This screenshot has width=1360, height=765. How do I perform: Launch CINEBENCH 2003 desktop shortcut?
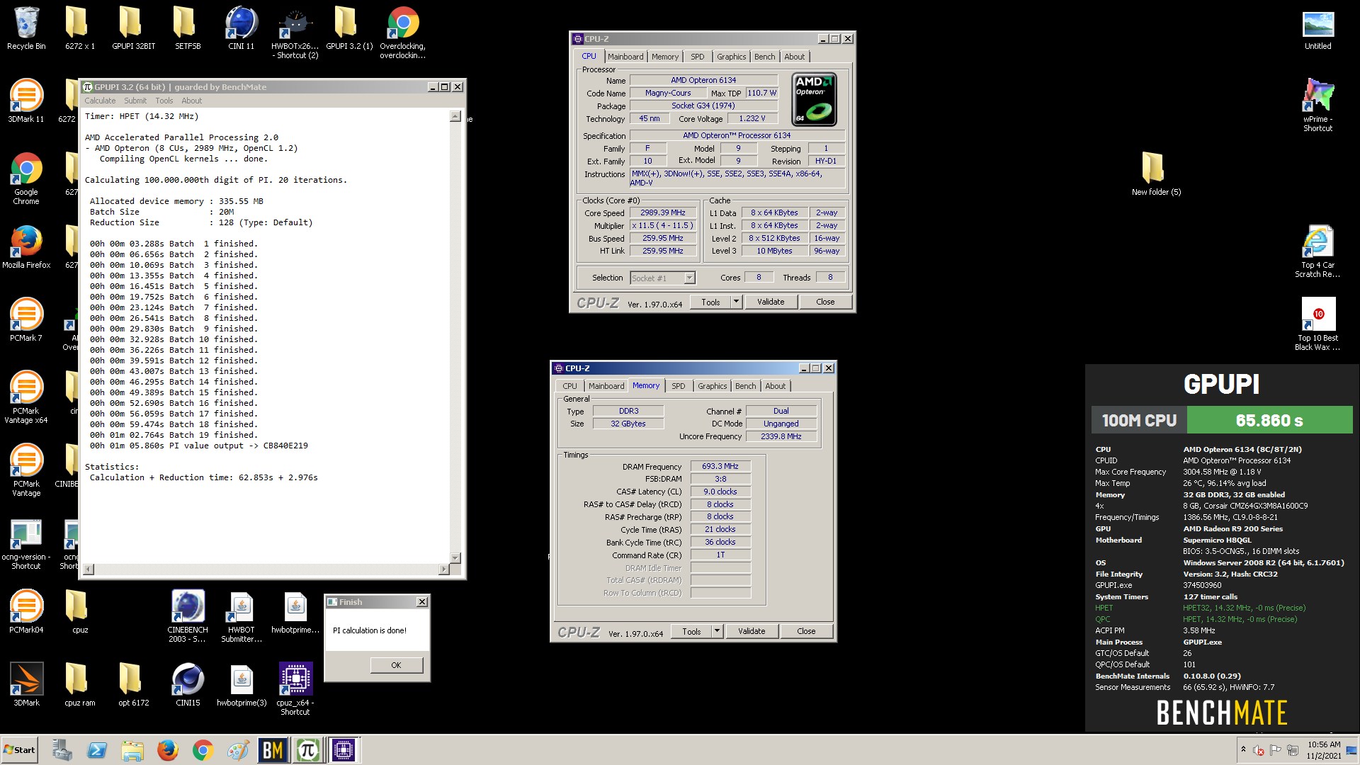point(188,616)
